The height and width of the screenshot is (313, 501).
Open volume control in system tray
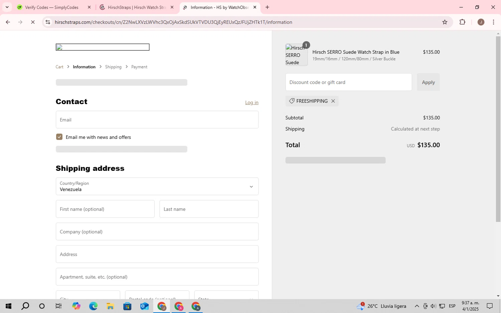coord(433,306)
